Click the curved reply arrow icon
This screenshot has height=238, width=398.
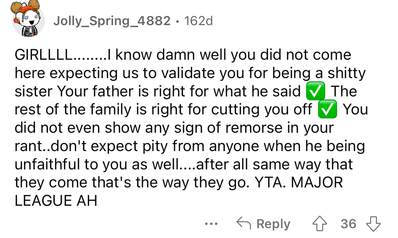pyautogui.click(x=244, y=224)
